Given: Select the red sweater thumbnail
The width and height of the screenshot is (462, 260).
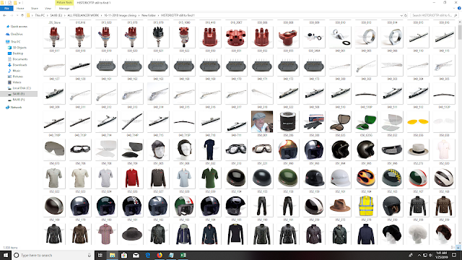Looking at the screenshot, I should coord(131,178).
